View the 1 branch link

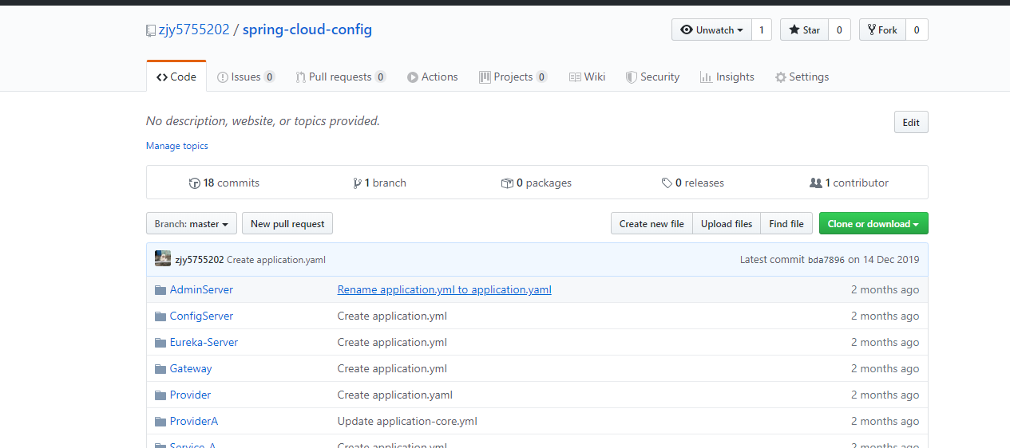point(380,183)
